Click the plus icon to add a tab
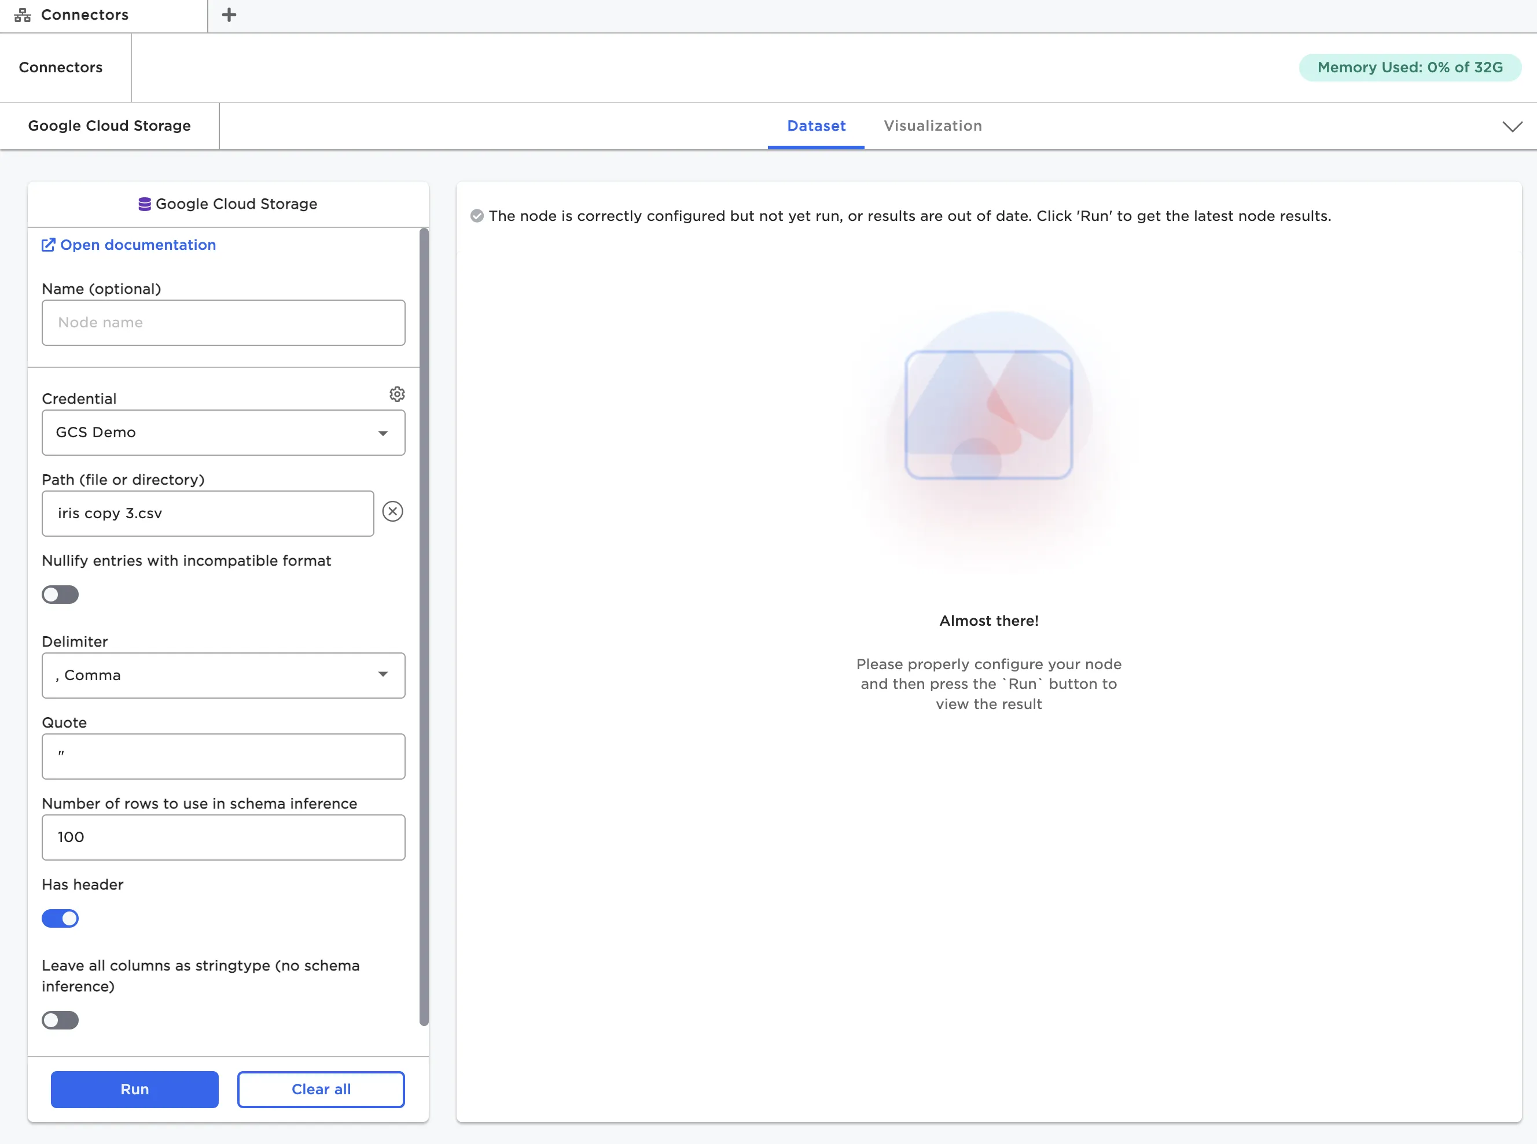 click(229, 14)
